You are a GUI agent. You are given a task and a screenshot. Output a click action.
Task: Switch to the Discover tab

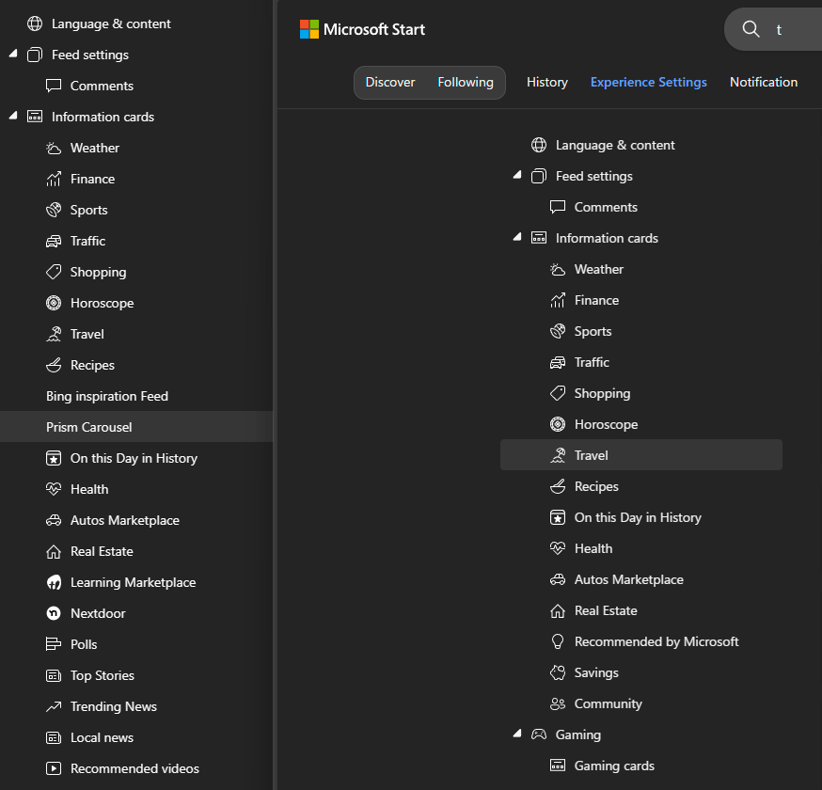coord(390,83)
